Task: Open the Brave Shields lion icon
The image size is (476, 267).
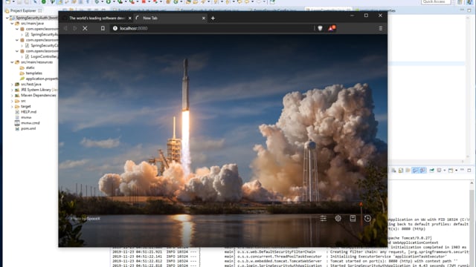Action: (320, 28)
